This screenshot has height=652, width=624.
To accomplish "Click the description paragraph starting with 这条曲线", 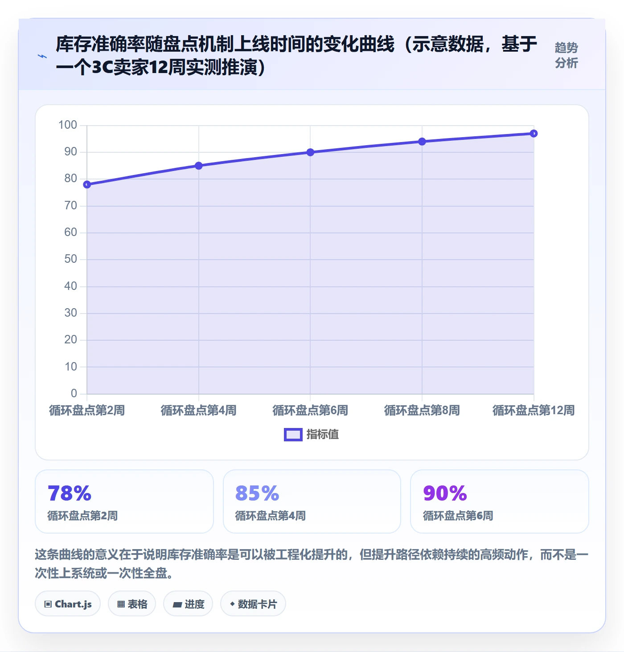I will pos(312,563).
